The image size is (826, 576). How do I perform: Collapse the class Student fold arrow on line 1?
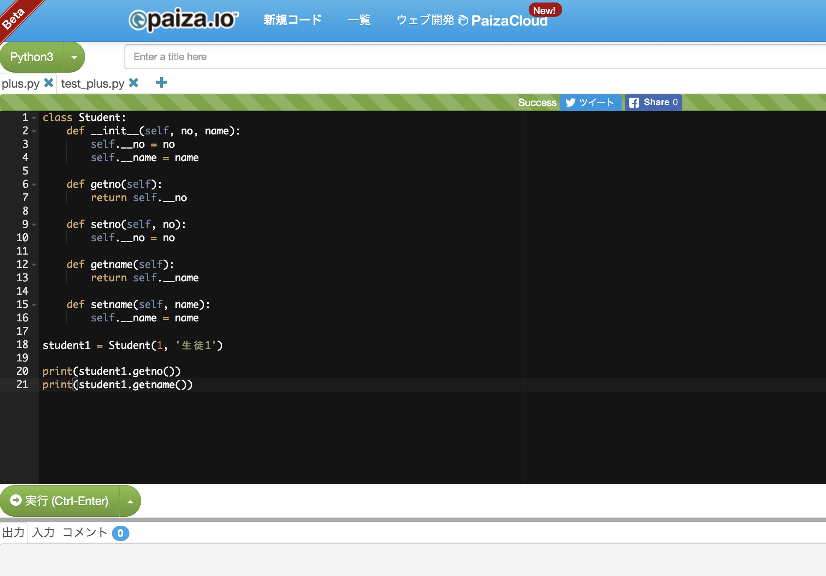tap(34, 118)
